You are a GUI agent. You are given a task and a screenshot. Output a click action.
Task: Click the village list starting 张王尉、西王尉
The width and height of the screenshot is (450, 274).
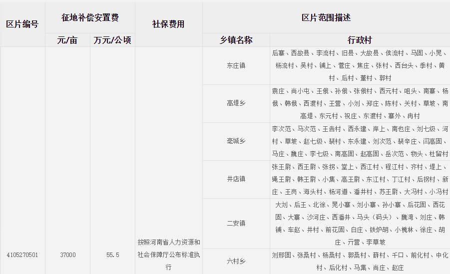coord(360,179)
